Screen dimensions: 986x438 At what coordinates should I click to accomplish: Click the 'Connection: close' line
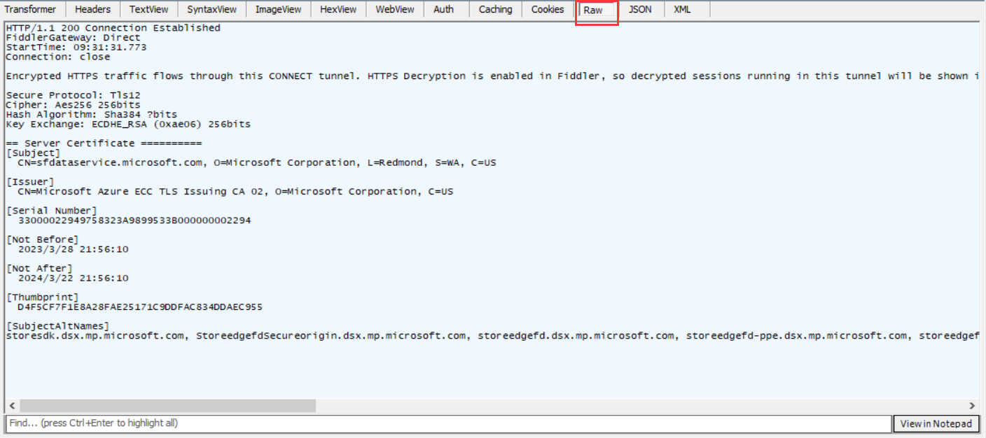(x=57, y=57)
